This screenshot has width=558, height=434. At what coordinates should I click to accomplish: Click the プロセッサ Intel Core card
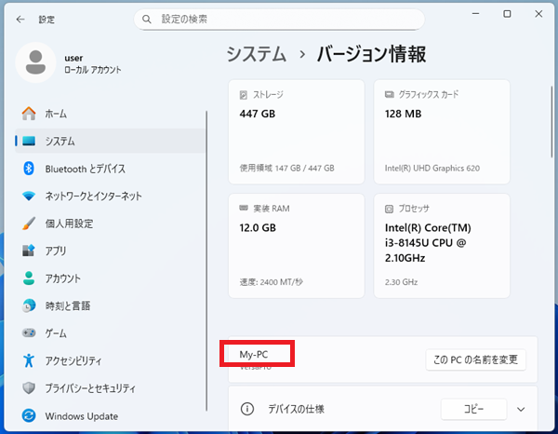(442, 246)
